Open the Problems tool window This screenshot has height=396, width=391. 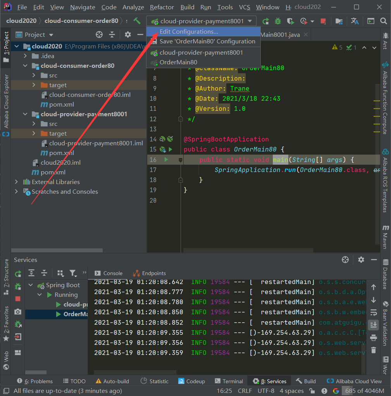35,381
